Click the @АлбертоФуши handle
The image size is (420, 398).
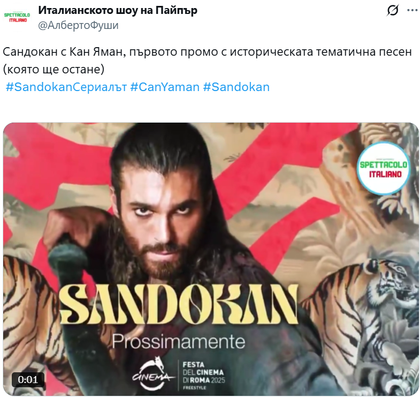coord(78,25)
